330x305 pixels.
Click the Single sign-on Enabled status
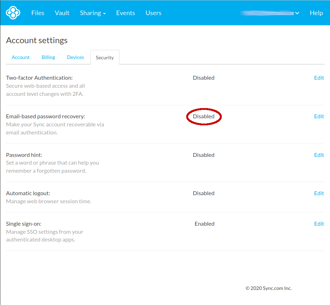click(205, 224)
